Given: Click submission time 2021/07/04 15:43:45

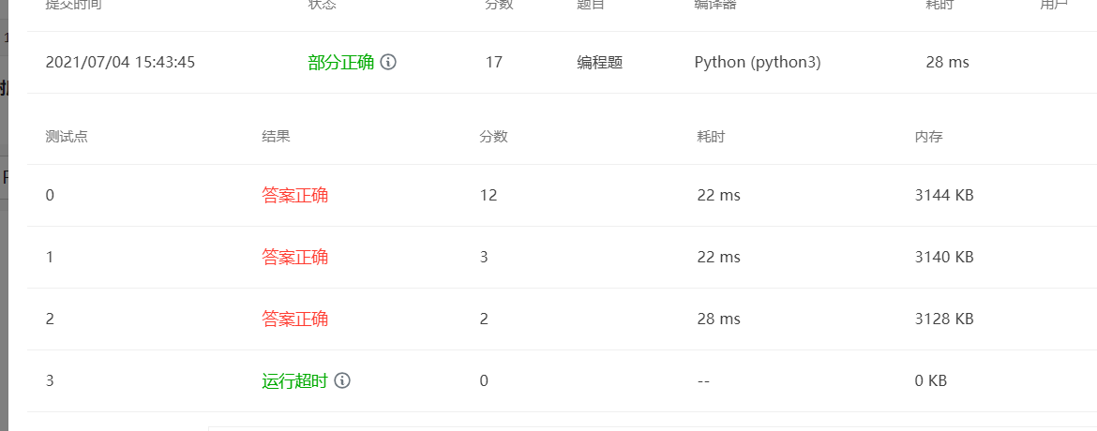Looking at the screenshot, I should click(120, 62).
